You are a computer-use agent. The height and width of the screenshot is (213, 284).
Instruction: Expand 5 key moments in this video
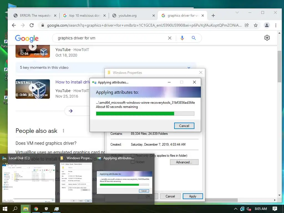click(189, 68)
